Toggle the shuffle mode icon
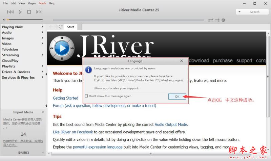Image resolution: width=271 pixels, height=161 pixels. coord(217,20)
